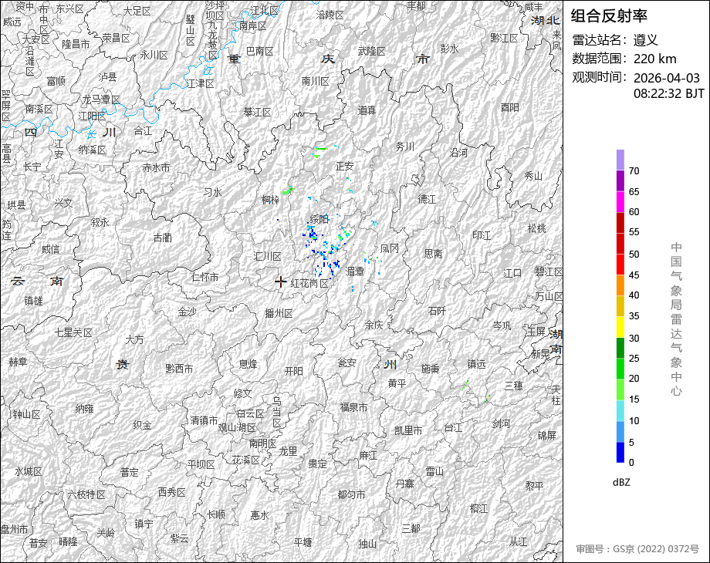Click the 绥阳 map label
710x563 pixels.
(x=319, y=220)
